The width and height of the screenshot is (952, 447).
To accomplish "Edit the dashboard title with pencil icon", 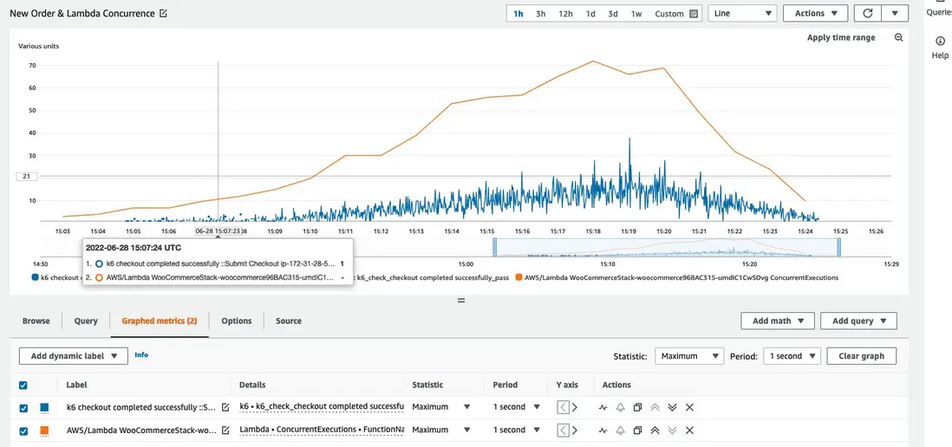I will [164, 14].
